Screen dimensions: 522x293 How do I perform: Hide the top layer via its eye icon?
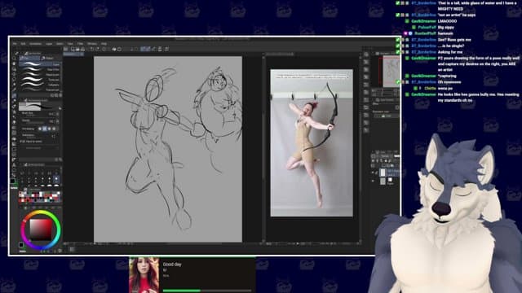click(x=373, y=173)
